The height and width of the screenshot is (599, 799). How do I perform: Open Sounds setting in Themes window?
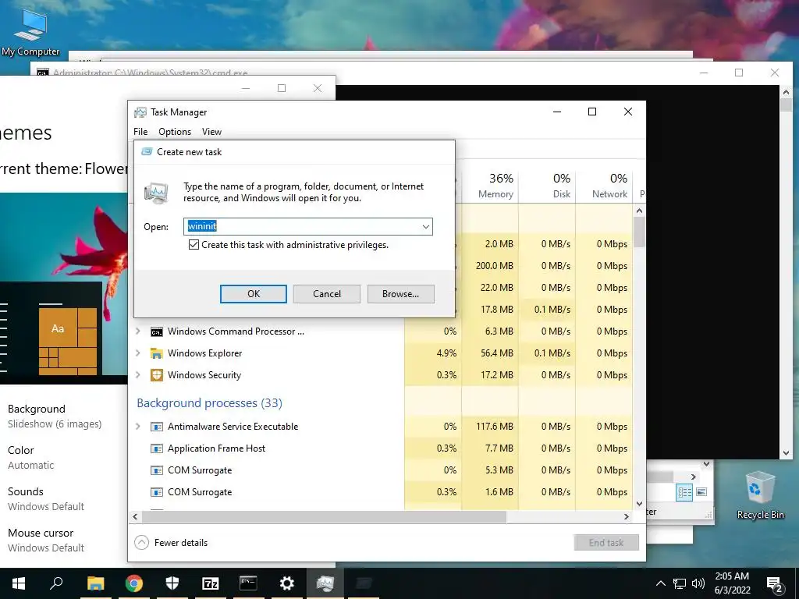pos(46,498)
